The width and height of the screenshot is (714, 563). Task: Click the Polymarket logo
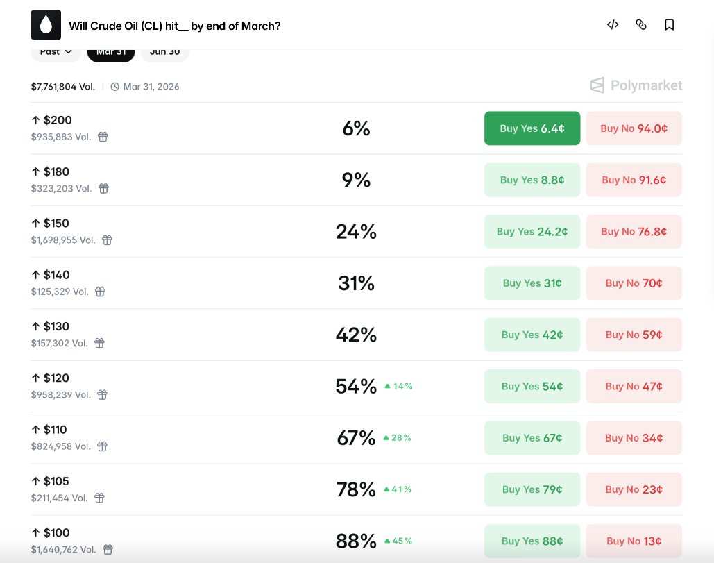[x=636, y=85]
